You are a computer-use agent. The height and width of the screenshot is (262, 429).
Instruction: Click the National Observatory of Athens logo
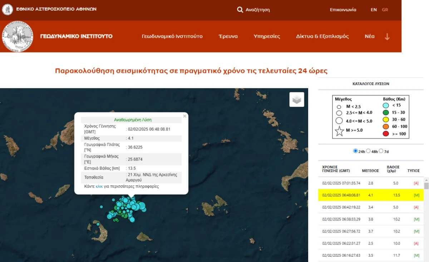8,9
